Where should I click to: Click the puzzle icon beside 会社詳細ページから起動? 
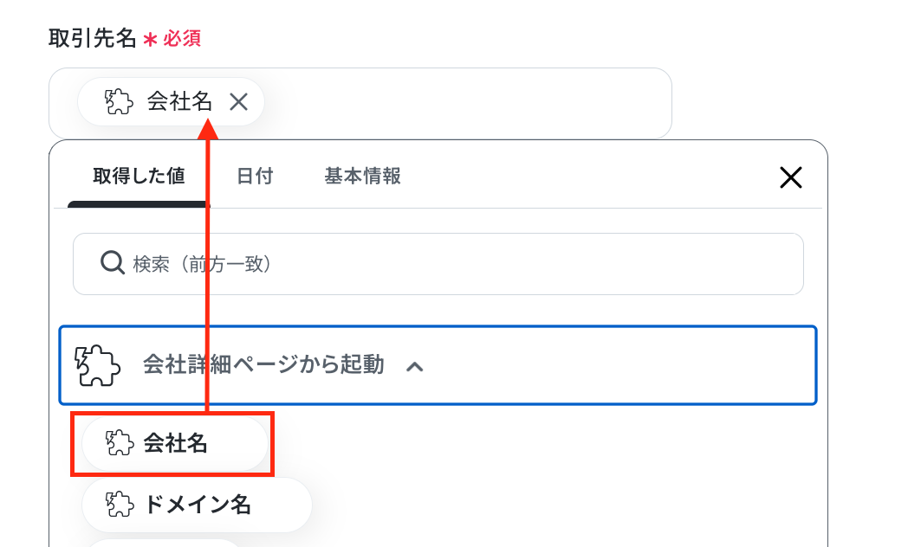point(97,365)
